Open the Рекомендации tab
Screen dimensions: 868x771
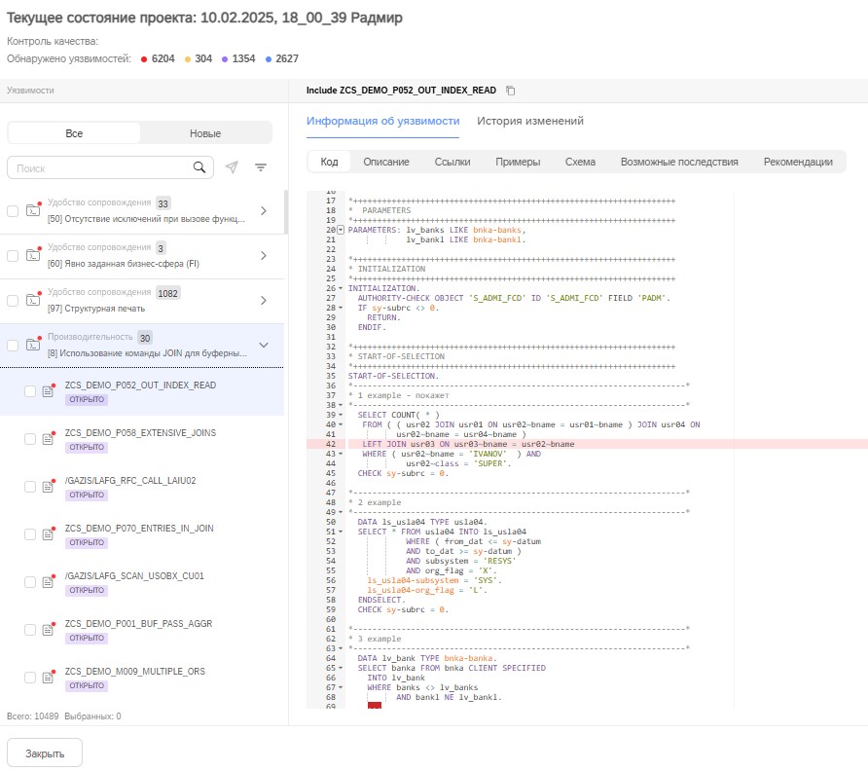tap(797, 162)
